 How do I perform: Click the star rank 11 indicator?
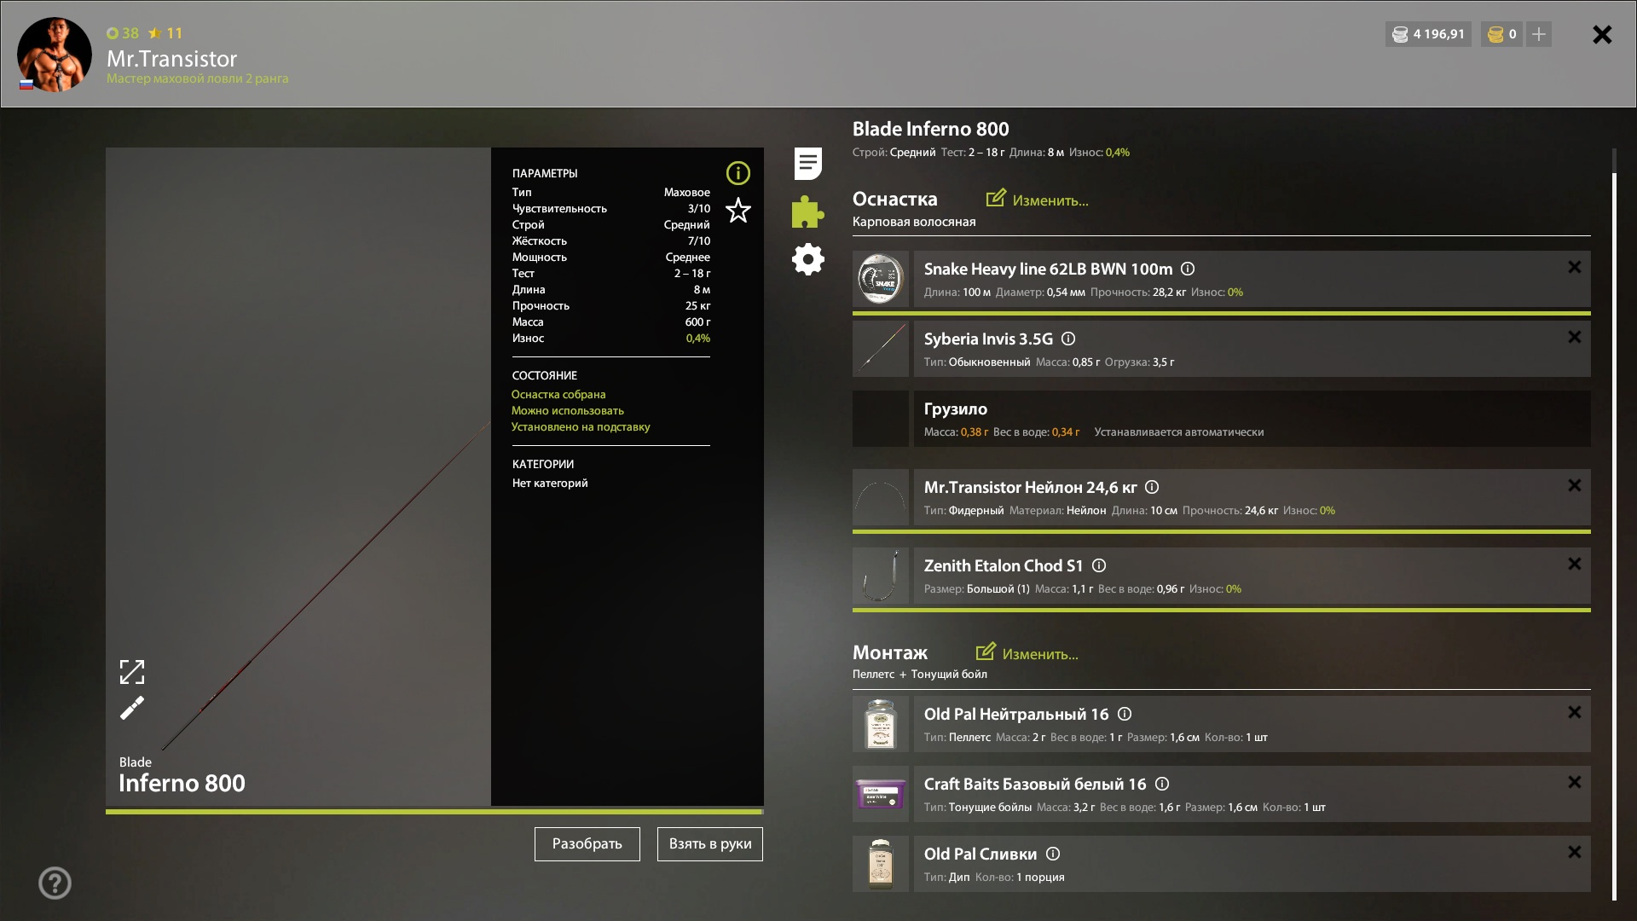tap(165, 33)
